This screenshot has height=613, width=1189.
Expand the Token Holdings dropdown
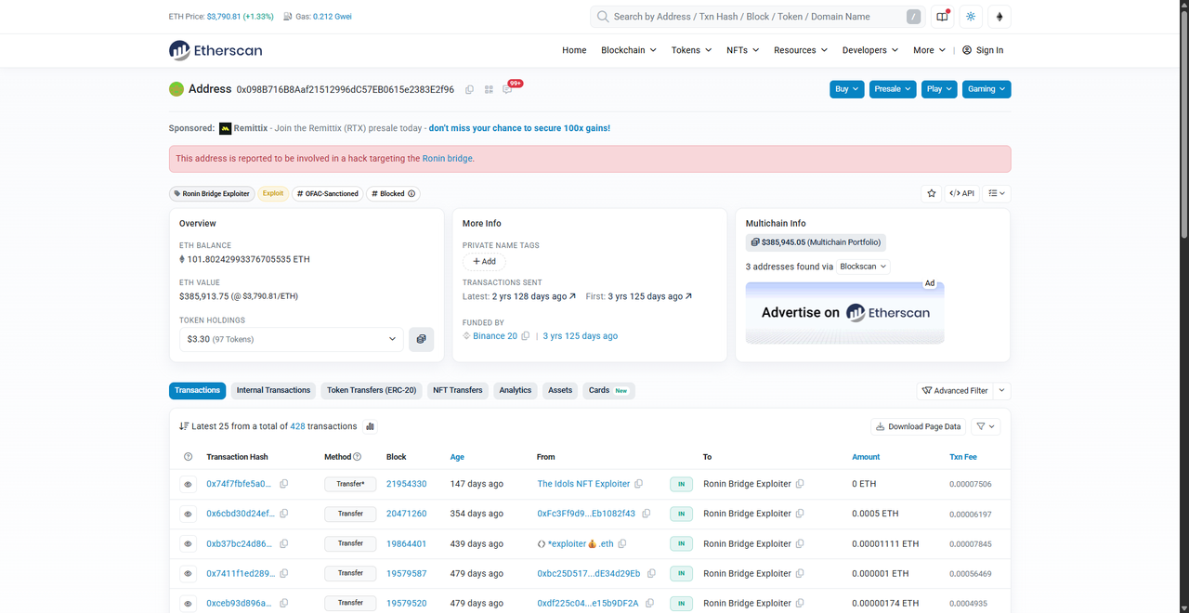[291, 339]
